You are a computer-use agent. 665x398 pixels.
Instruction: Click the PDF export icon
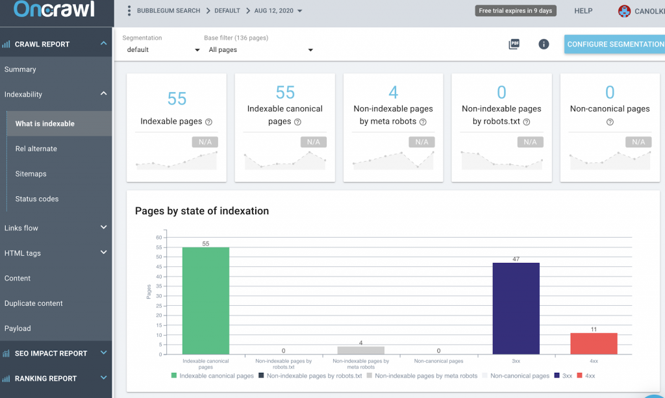(x=514, y=44)
